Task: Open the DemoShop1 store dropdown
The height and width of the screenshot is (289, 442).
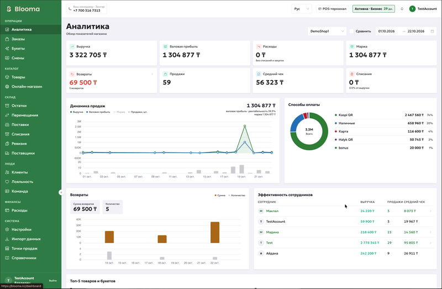Action: point(327,31)
